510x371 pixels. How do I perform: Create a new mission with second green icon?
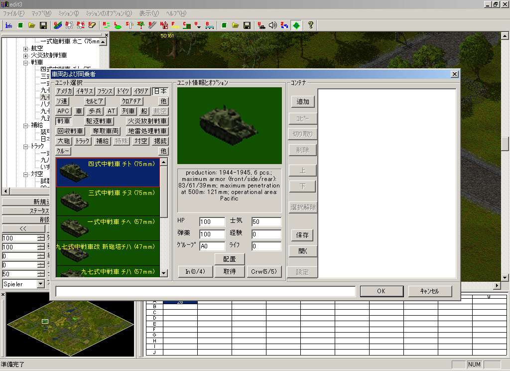(x=224, y=25)
